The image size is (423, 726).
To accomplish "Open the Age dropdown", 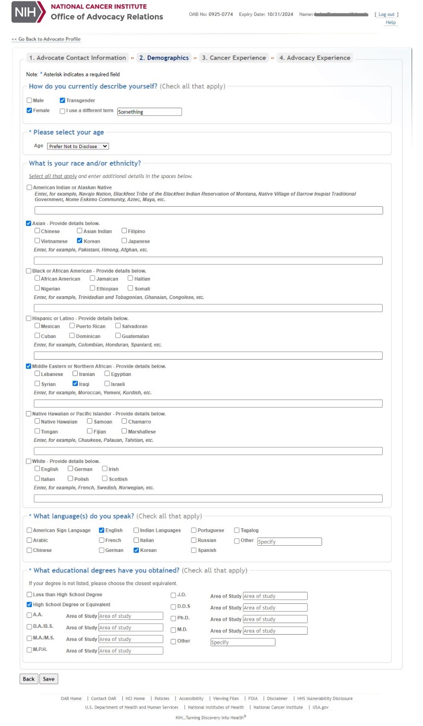I will pyautogui.click(x=78, y=146).
